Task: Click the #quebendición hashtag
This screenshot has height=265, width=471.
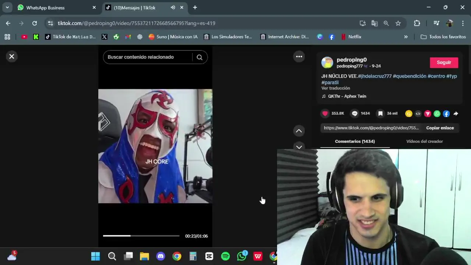Action: pos(410,76)
